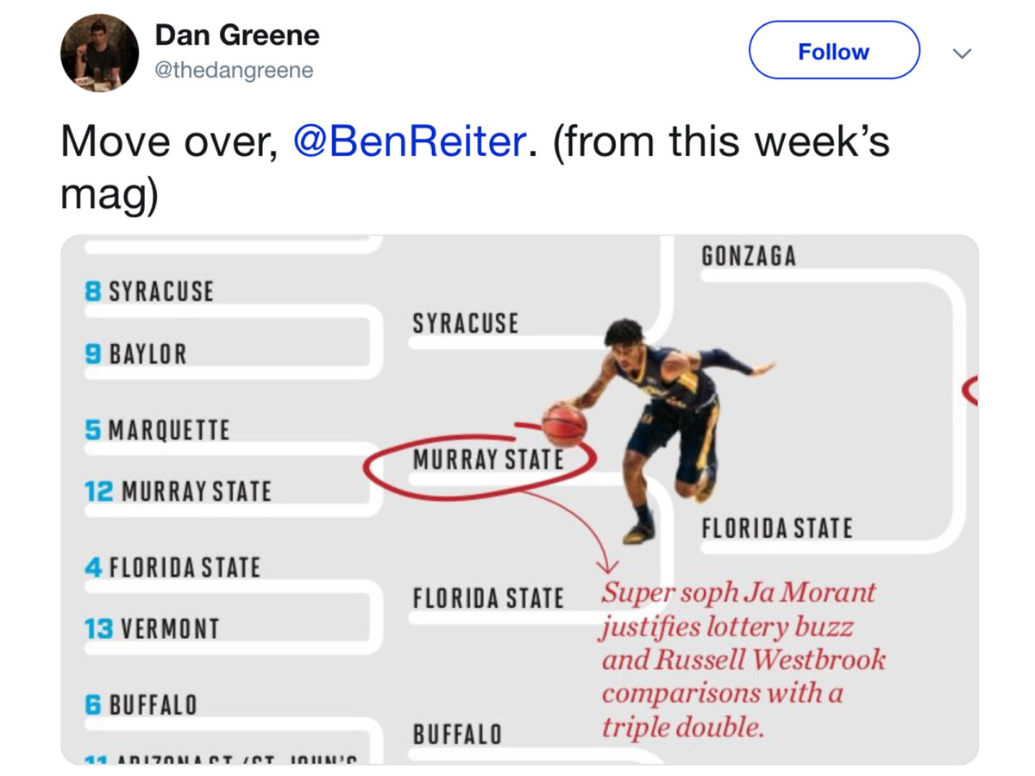Select the 13 Vermont bracket entry
1035x776 pixels.
[x=146, y=627]
